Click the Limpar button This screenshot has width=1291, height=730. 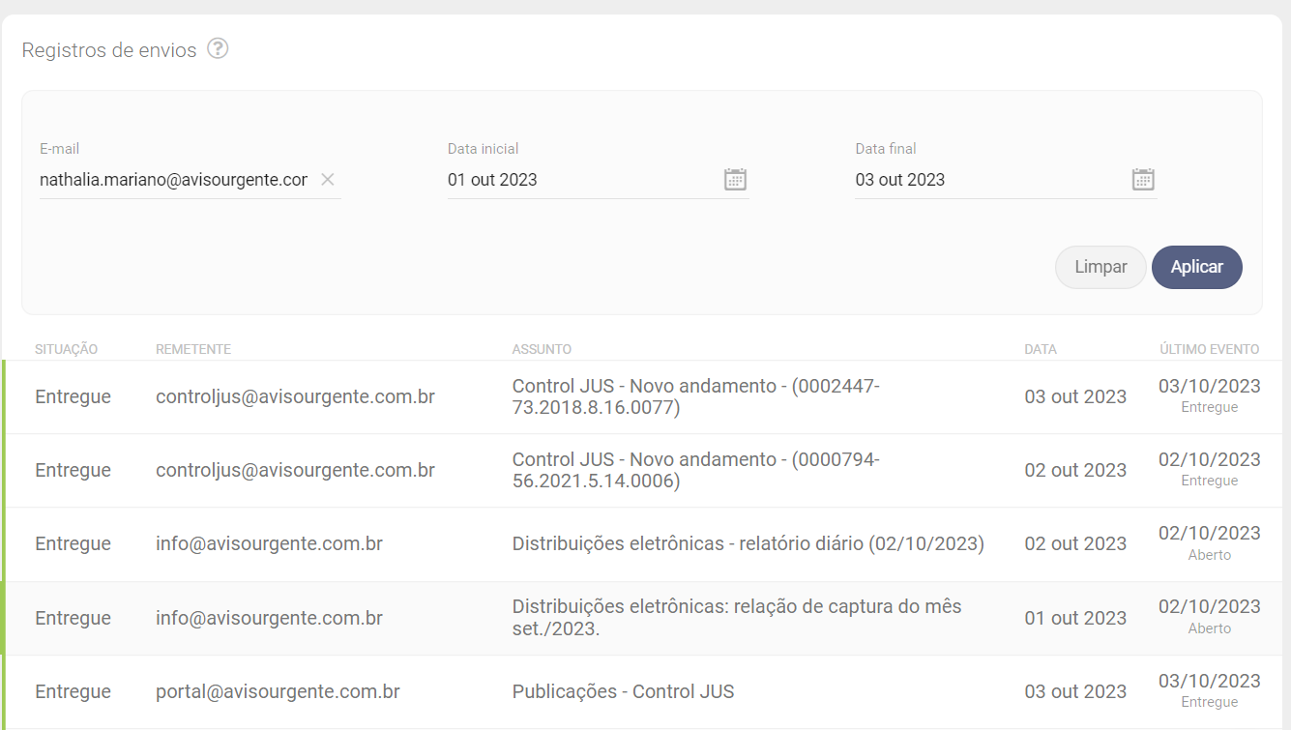point(1100,268)
